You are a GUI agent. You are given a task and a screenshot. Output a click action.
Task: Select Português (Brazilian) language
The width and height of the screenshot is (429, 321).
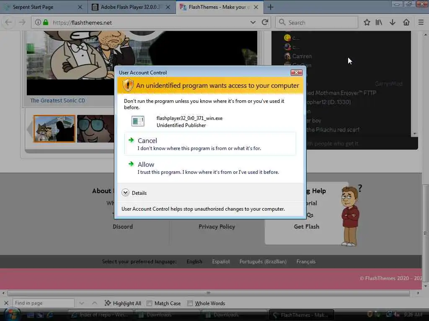pyautogui.click(x=263, y=262)
